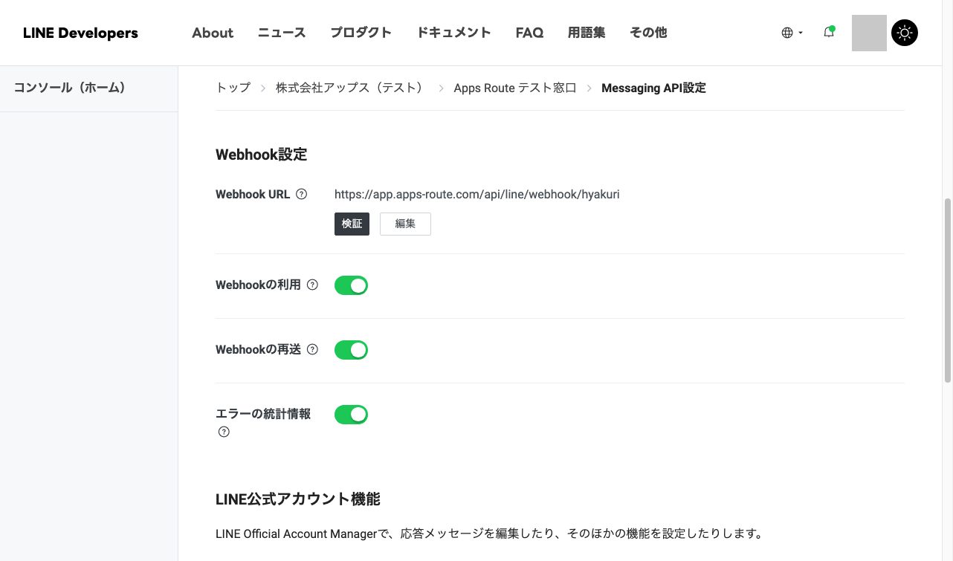953x561 pixels.
Task: Toggle the Webhookの再送 switch
Action: [x=351, y=350]
